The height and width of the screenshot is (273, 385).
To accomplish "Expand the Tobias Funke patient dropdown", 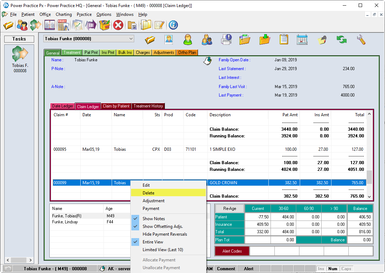I will [131, 39].
